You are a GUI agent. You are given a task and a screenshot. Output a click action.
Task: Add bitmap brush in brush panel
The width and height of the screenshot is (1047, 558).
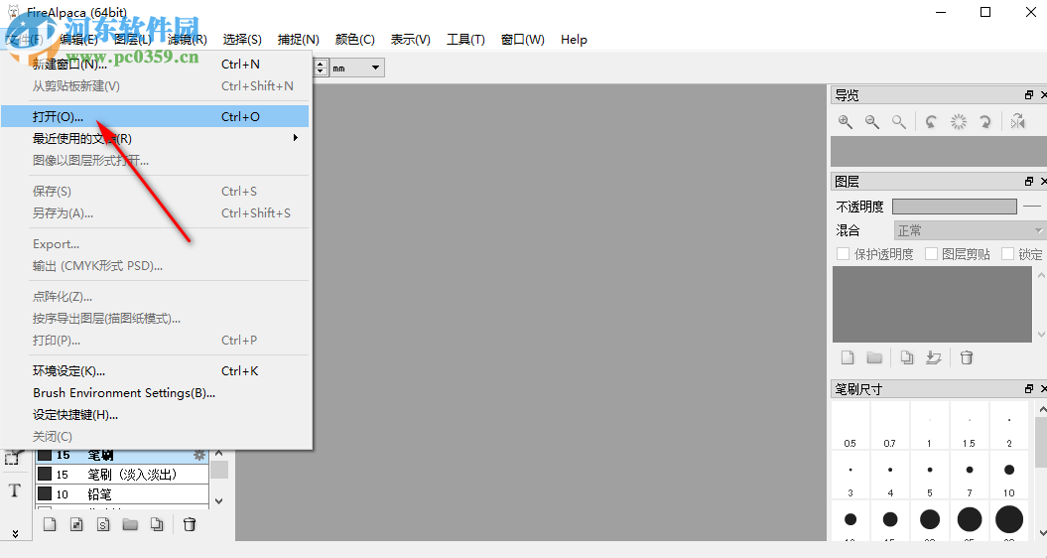coord(76,524)
